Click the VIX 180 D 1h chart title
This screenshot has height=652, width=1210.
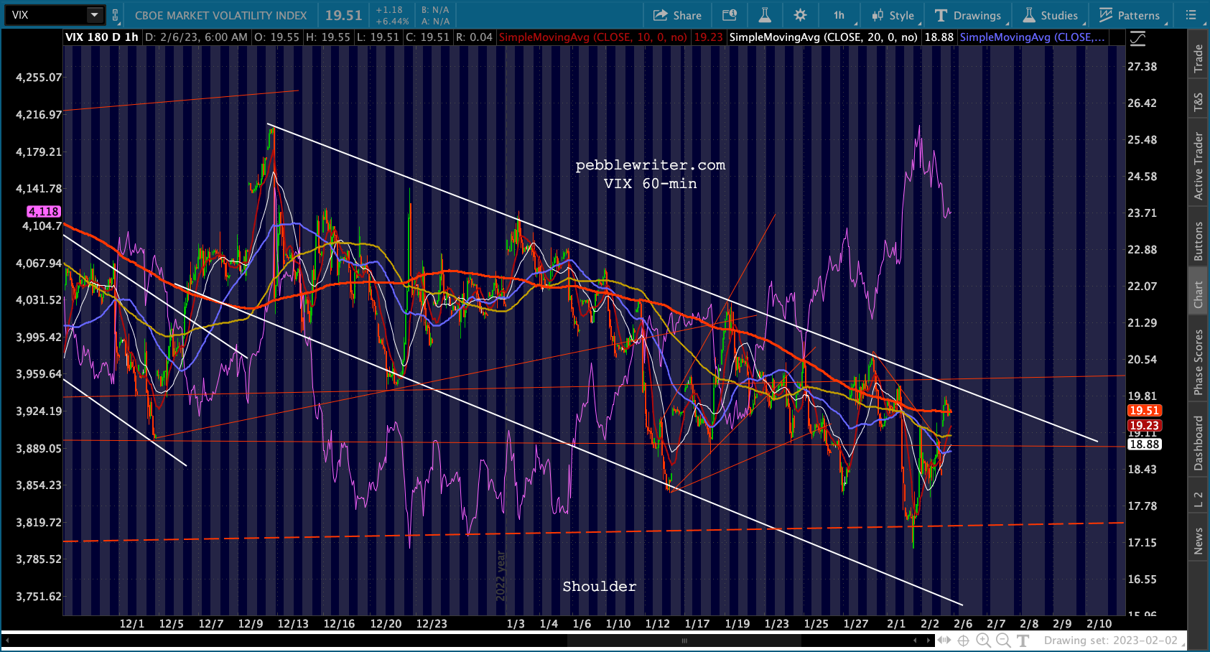[x=102, y=37]
